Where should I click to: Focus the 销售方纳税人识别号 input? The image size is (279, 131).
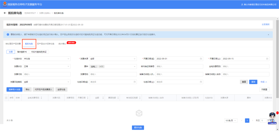point(179,74)
